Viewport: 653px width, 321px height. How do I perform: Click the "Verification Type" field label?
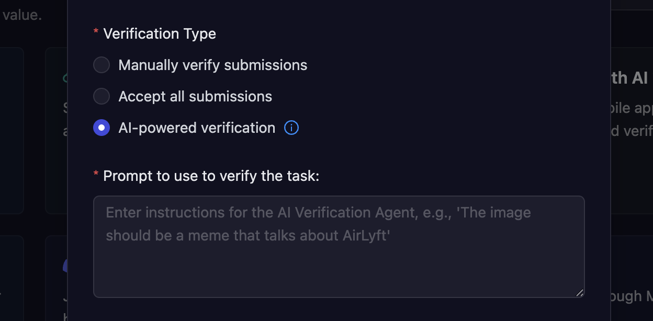coord(160,33)
